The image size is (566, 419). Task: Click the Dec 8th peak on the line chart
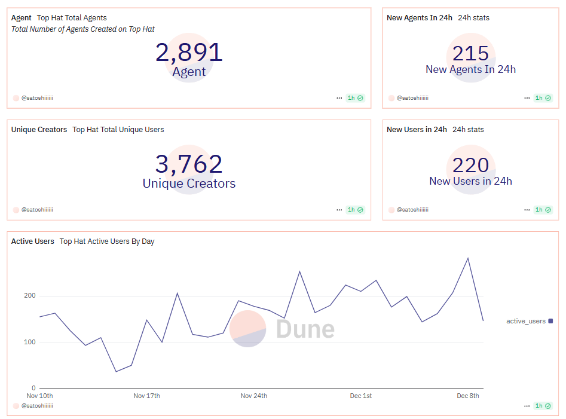tap(467, 258)
